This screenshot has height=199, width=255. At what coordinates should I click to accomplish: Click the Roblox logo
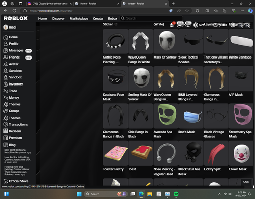pos(16,18)
